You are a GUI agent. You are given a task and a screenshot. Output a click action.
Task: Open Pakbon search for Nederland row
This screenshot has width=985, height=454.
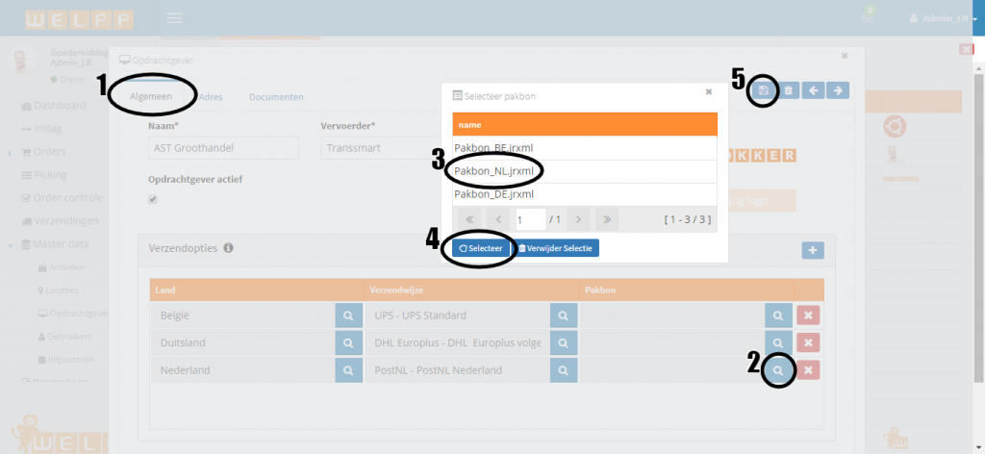pos(779,370)
